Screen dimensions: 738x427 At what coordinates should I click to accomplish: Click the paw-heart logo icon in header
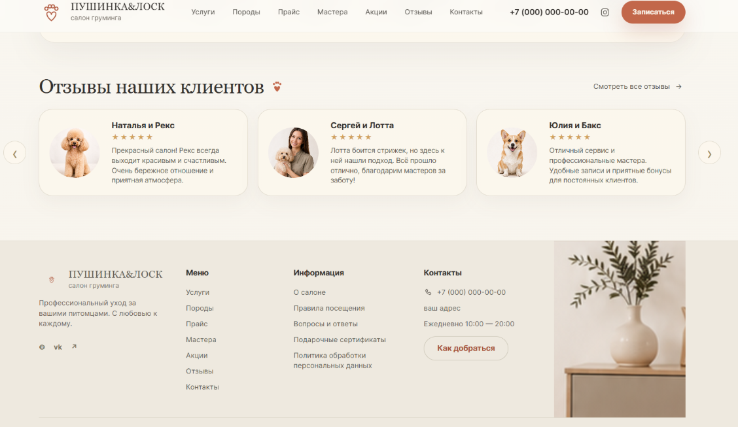pos(51,12)
